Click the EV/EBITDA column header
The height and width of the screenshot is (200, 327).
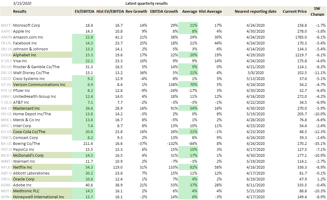tap(85, 12)
